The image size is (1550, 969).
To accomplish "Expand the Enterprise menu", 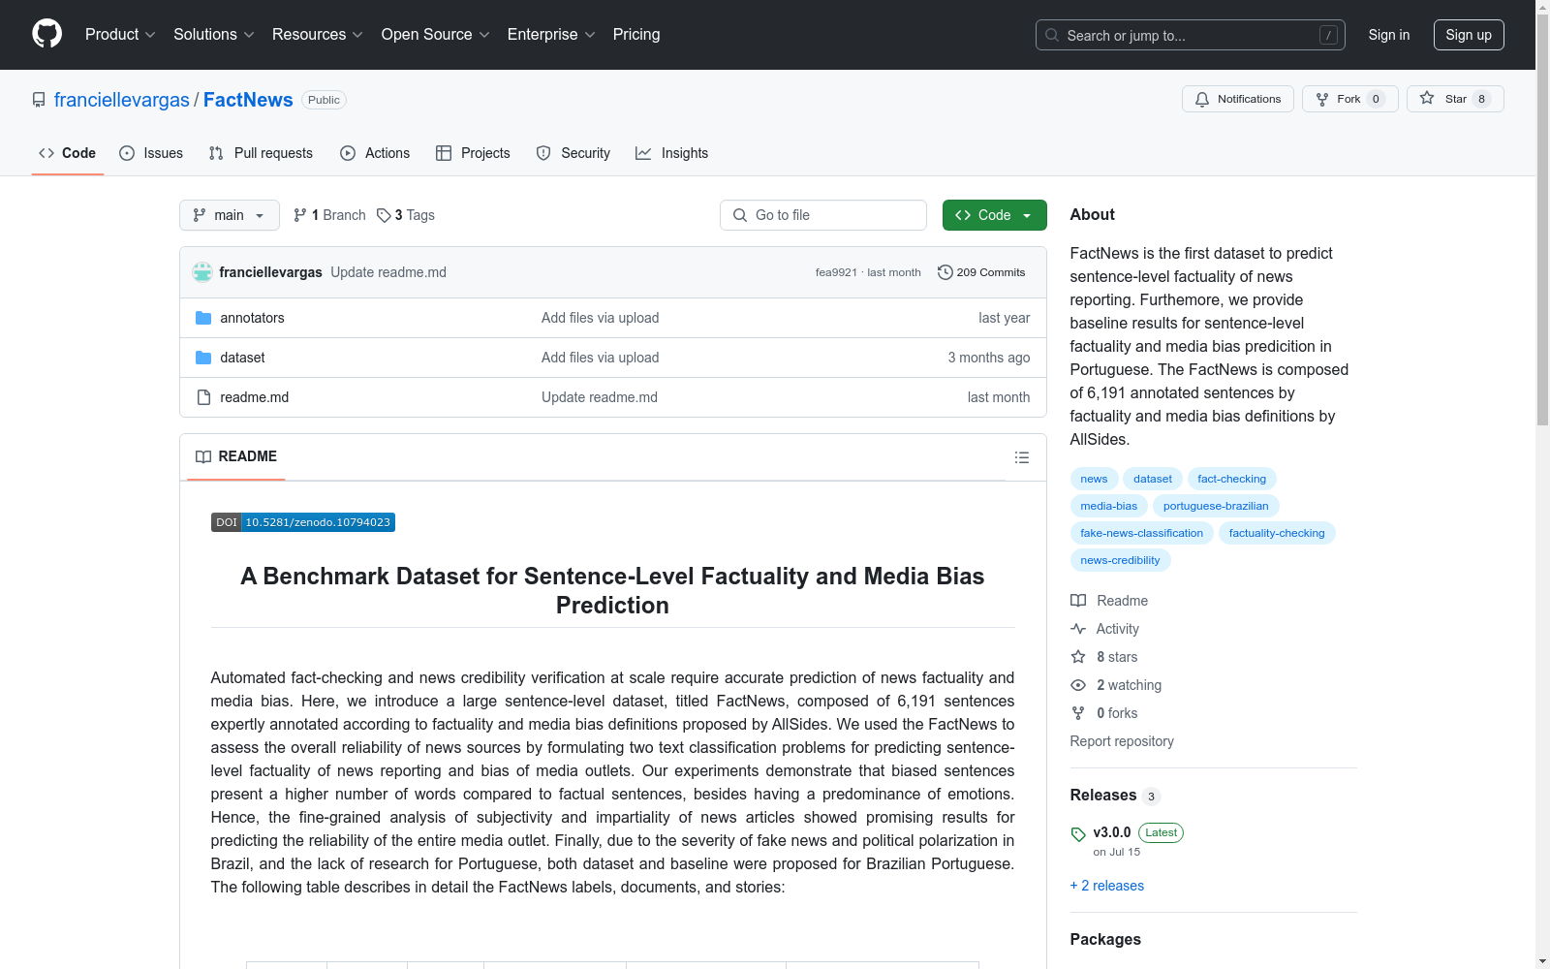I will (x=551, y=35).
